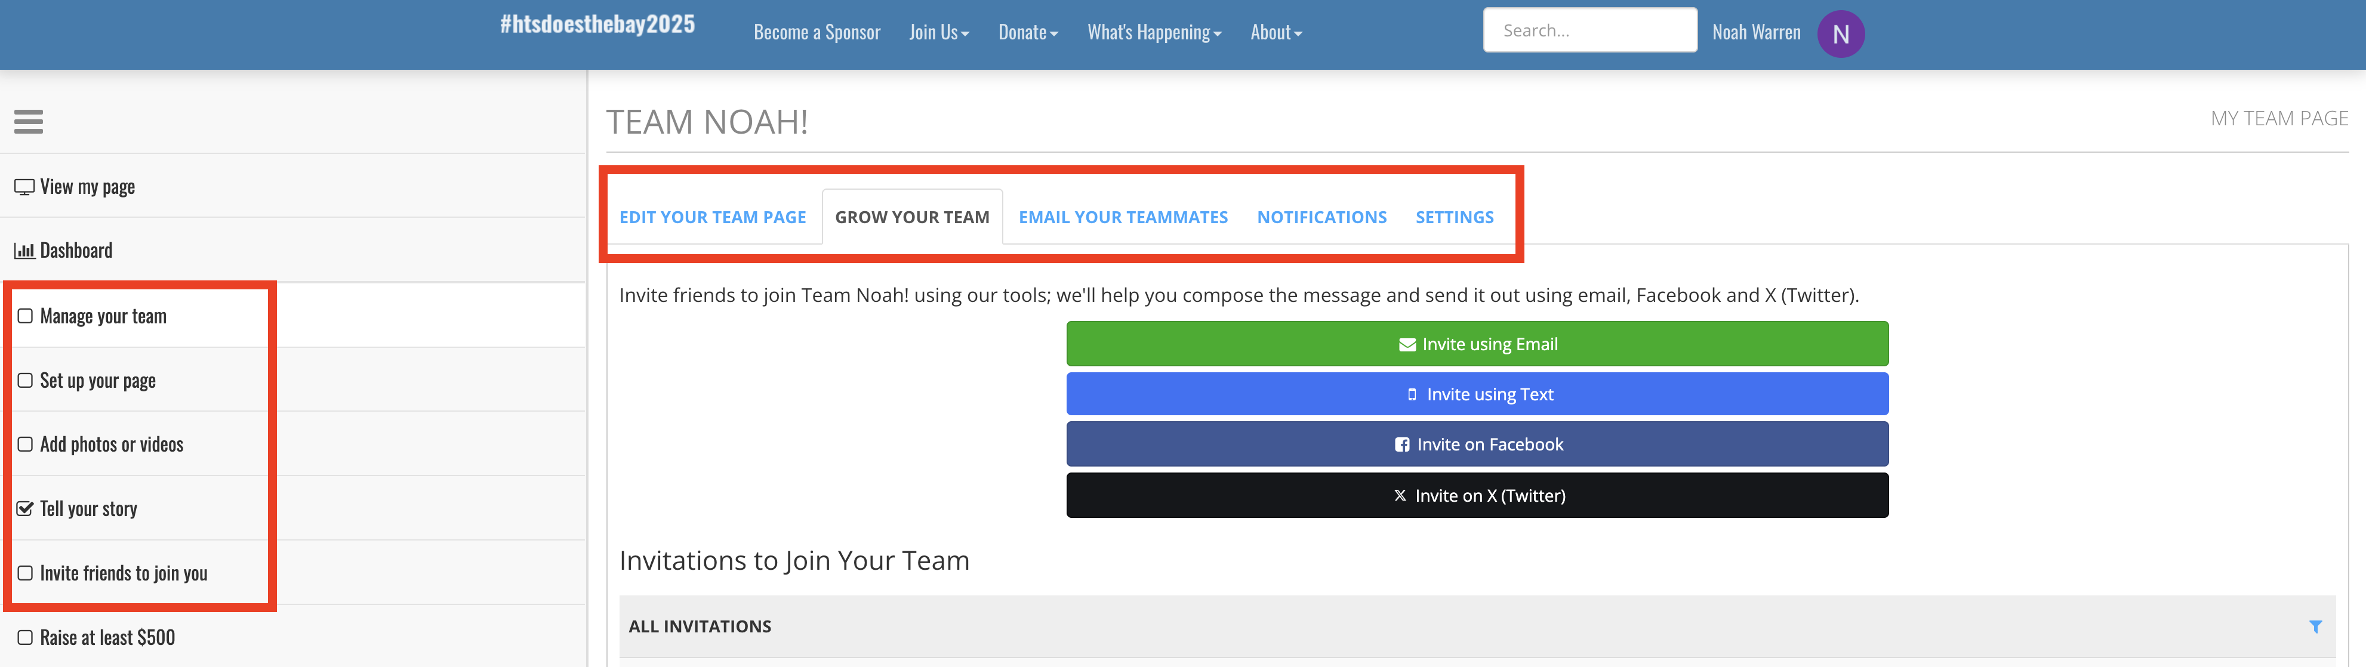Click the Become a Sponsor nav link

click(x=817, y=33)
